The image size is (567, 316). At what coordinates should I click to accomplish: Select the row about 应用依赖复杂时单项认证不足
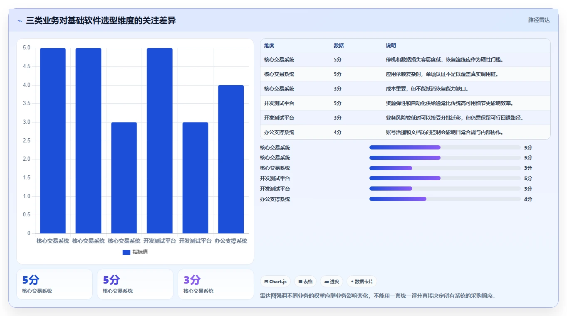click(405, 74)
